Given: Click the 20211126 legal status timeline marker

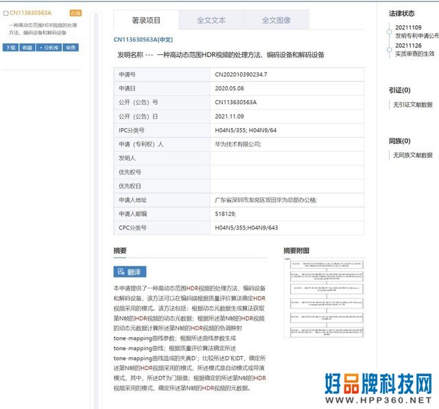Looking at the screenshot, I should (389, 50).
